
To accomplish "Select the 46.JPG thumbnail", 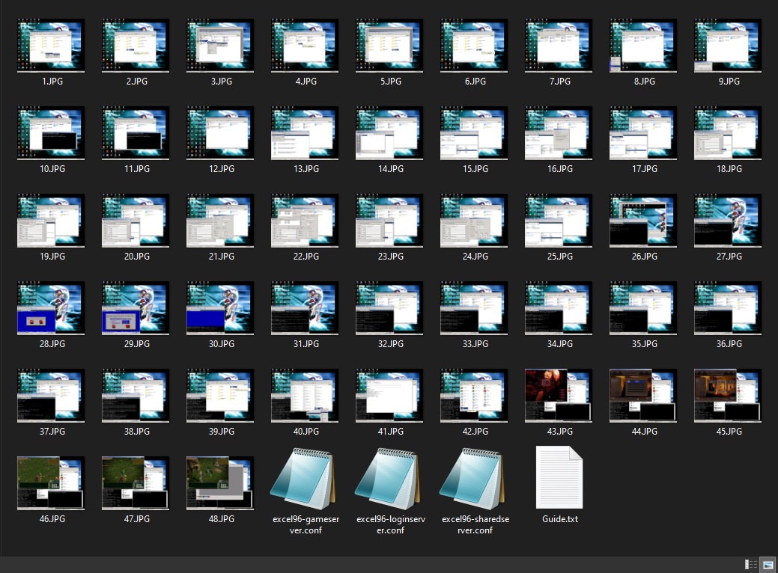I will (51, 483).
